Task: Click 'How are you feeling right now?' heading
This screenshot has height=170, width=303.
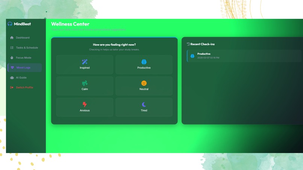Action: pos(114,45)
